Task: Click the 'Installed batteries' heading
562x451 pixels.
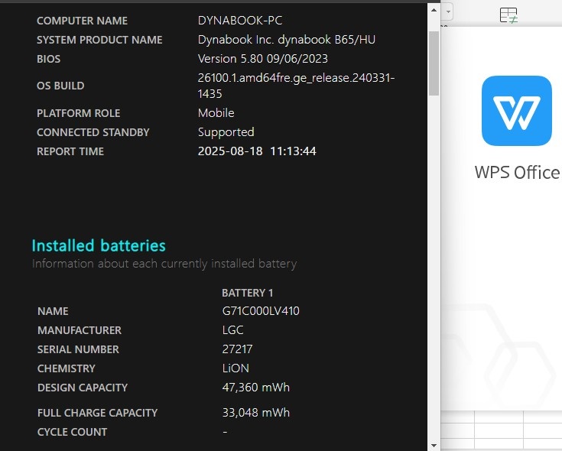Action: coord(99,245)
